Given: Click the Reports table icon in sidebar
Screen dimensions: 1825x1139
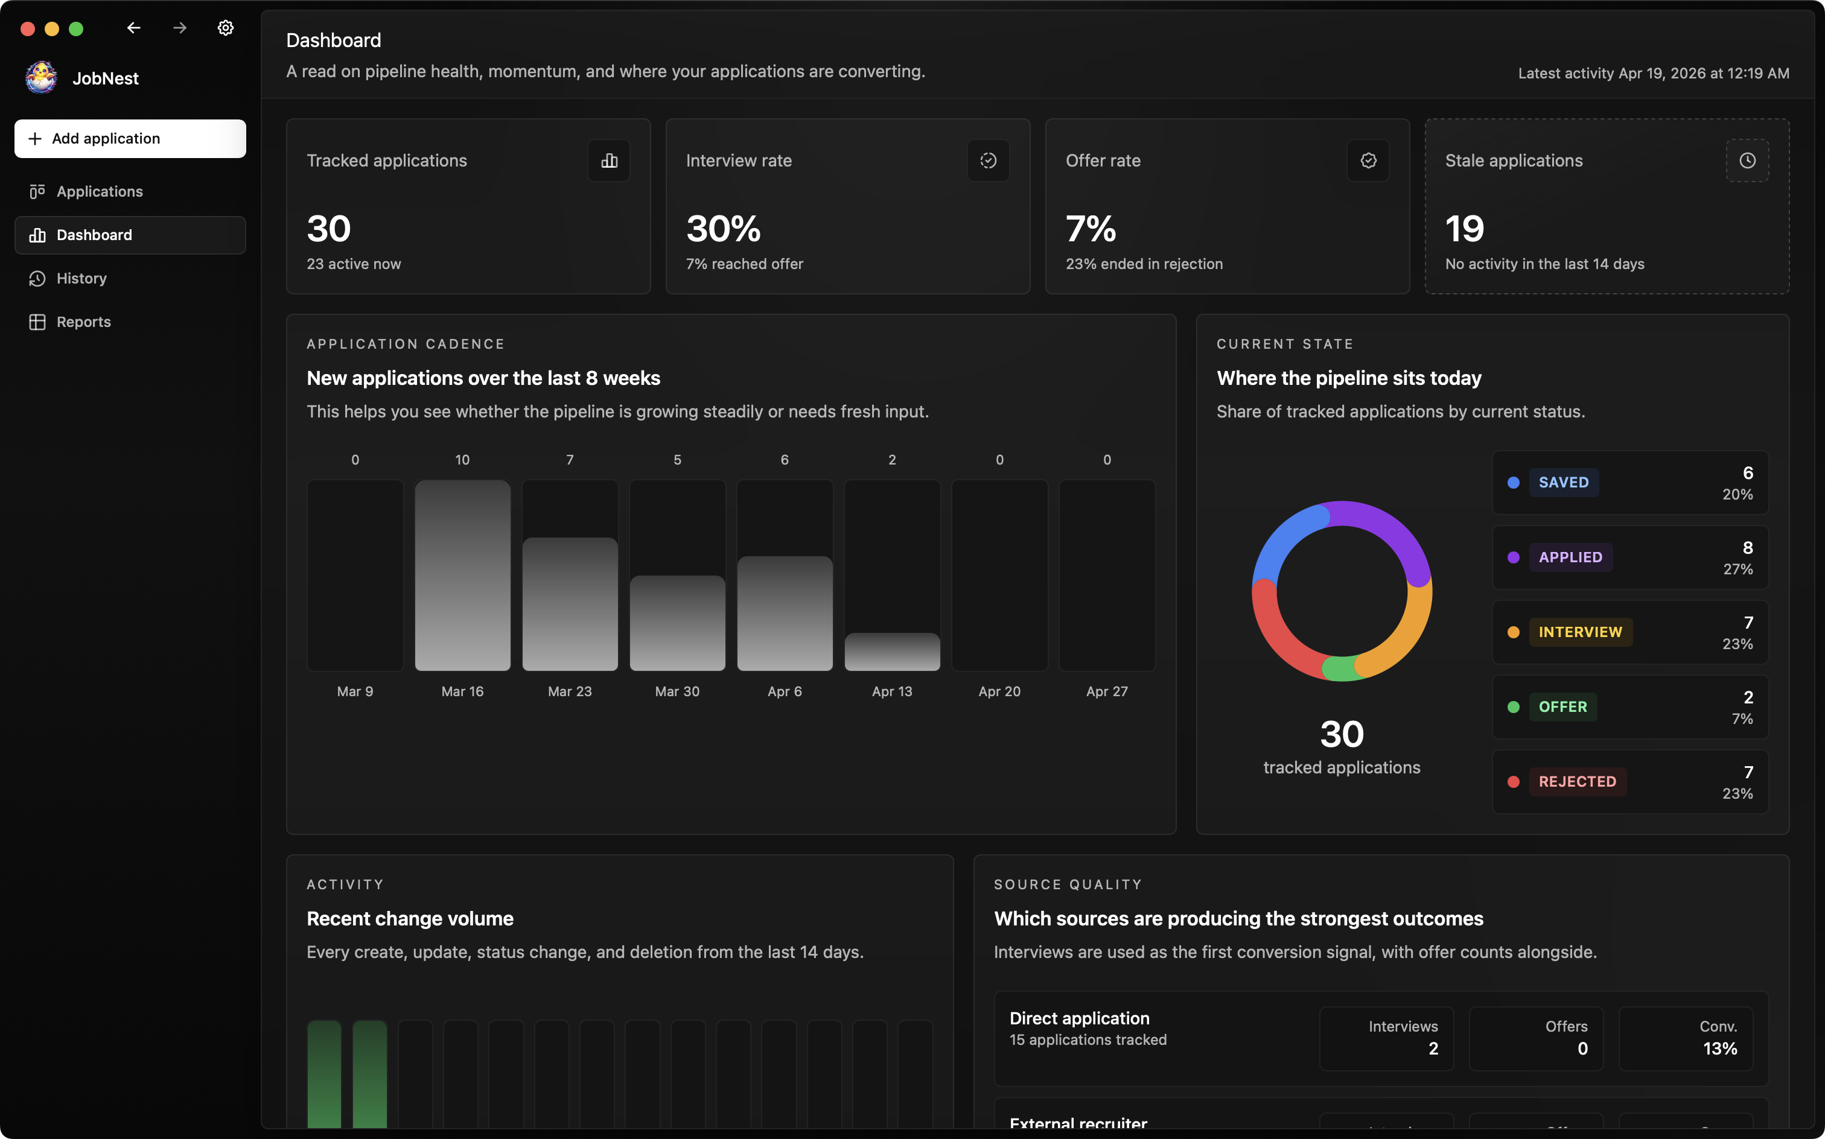Looking at the screenshot, I should click(x=37, y=322).
